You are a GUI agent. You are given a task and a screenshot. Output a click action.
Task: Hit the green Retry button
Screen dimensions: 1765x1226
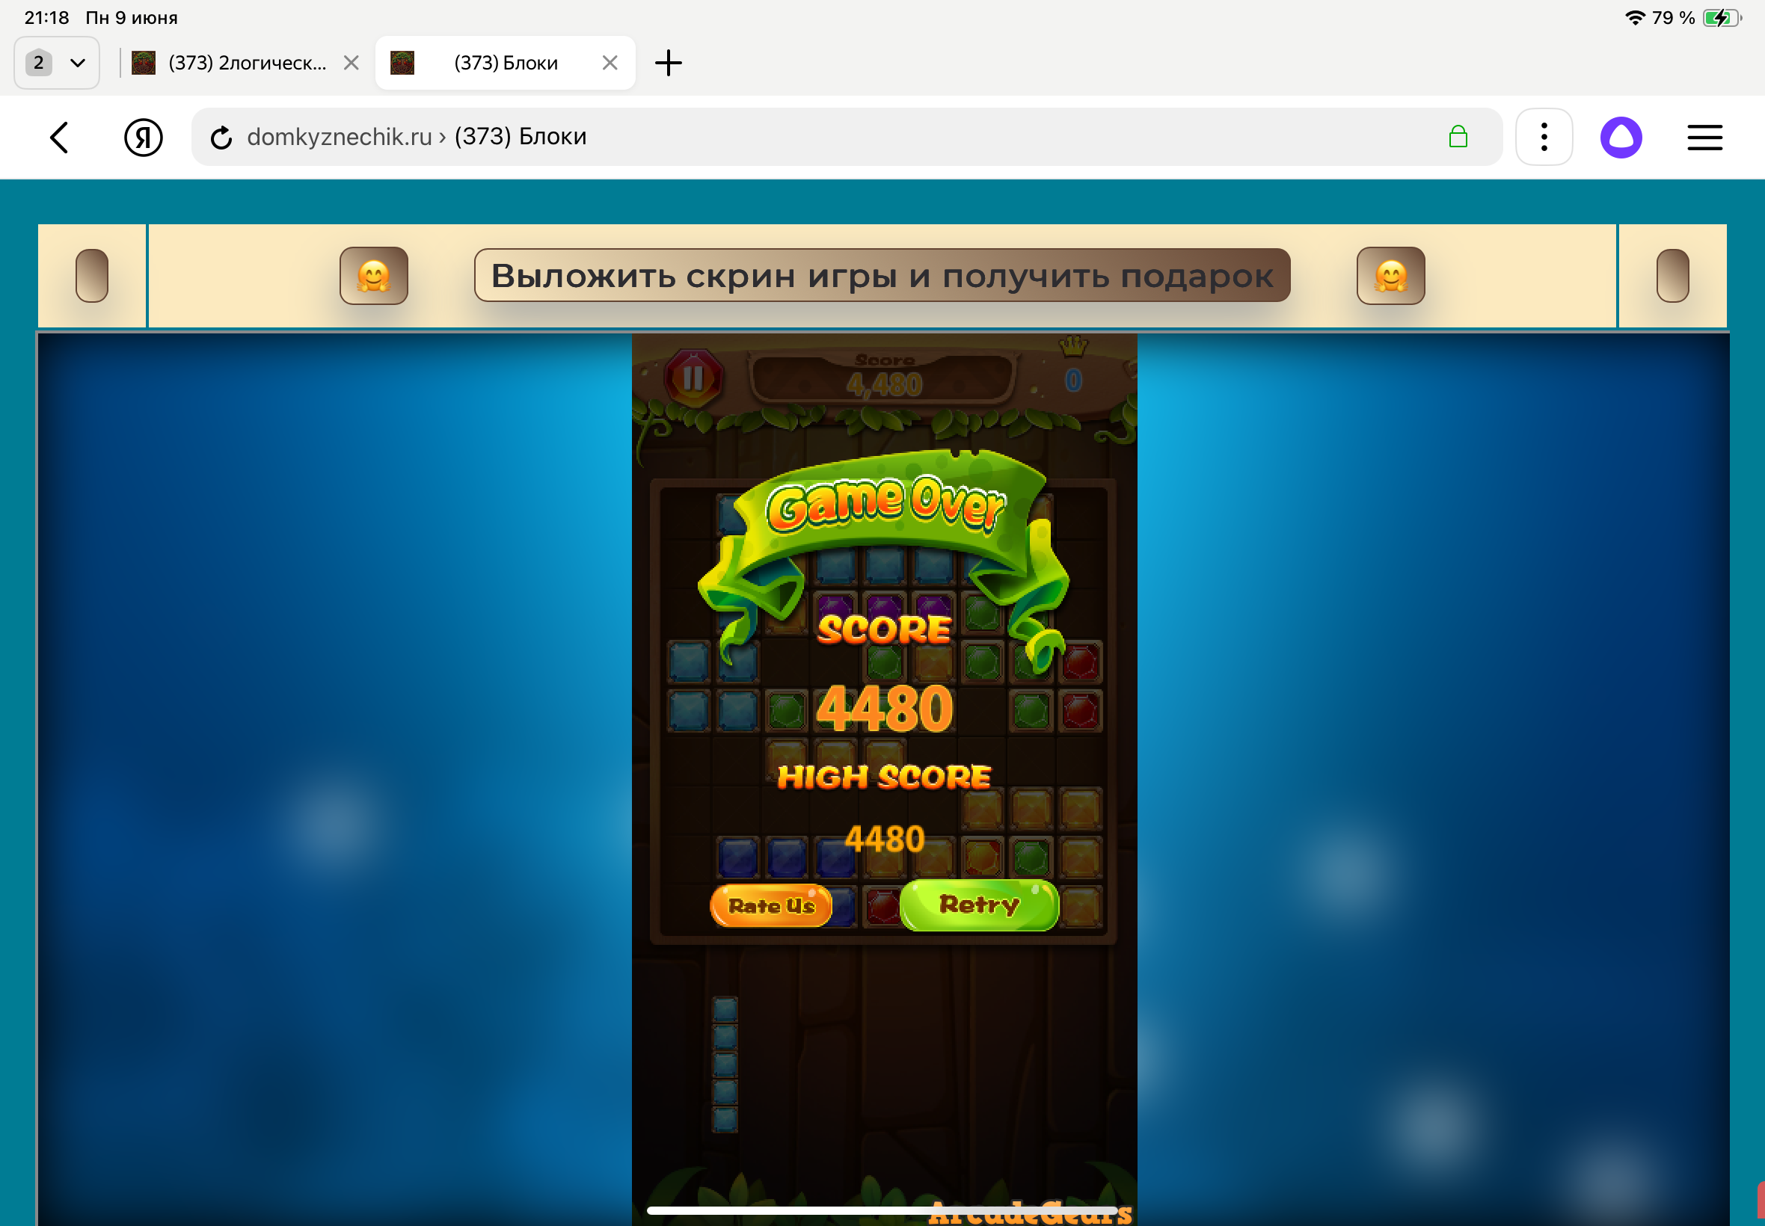tap(978, 905)
